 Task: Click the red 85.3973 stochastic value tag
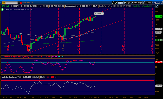[159, 62]
